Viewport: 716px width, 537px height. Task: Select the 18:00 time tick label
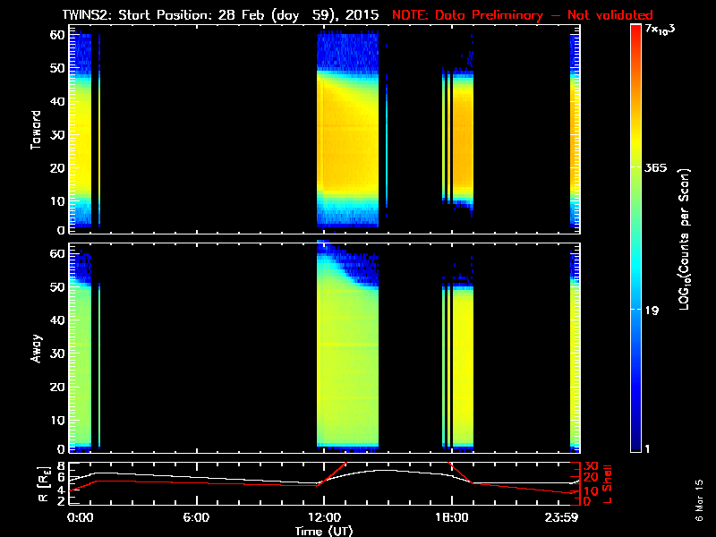[451, 517]
